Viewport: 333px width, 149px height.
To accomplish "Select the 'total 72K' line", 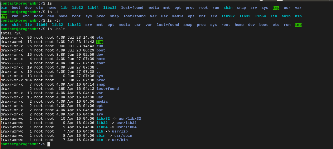I will [11, 33].
